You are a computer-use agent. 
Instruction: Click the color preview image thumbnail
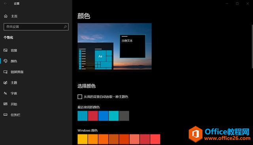115,46
